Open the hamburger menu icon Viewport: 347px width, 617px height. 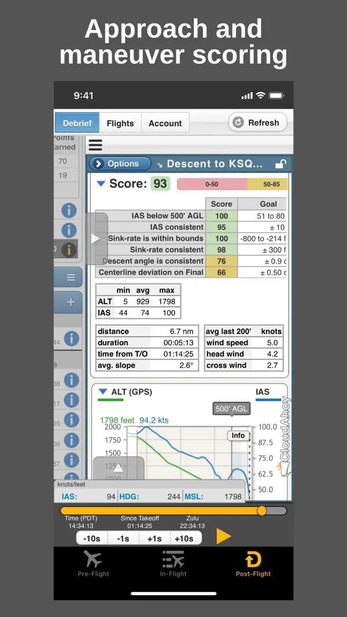click(95, 145)
